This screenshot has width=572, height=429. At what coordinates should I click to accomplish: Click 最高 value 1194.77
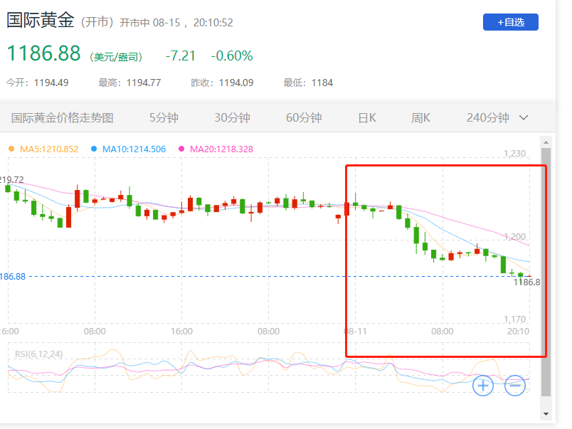click(x=144, y=83)
